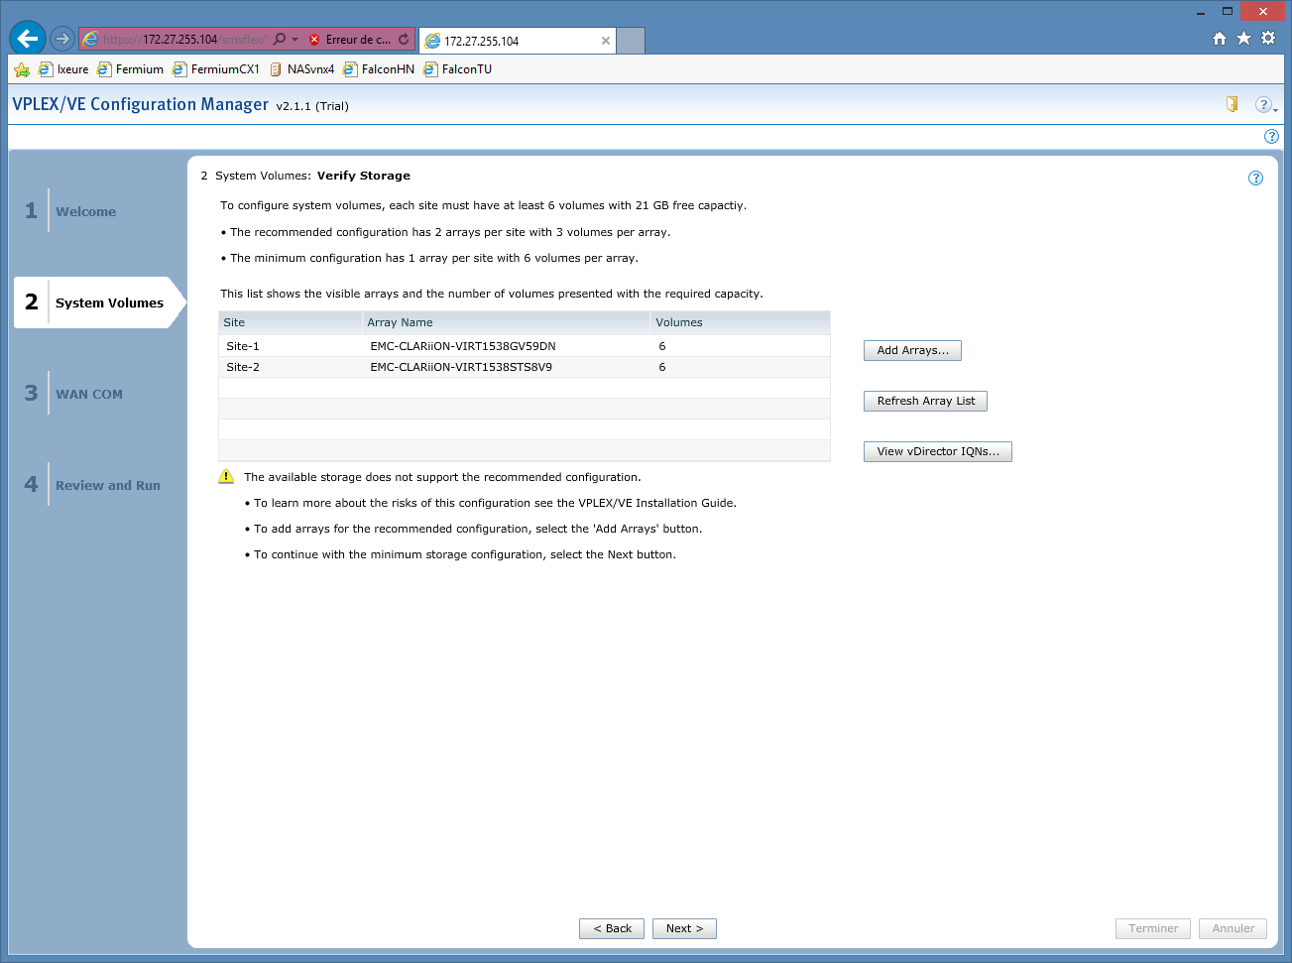Click the browser Forward arrow button
The width and height of the screenshot is (1292, 963).
62,39
